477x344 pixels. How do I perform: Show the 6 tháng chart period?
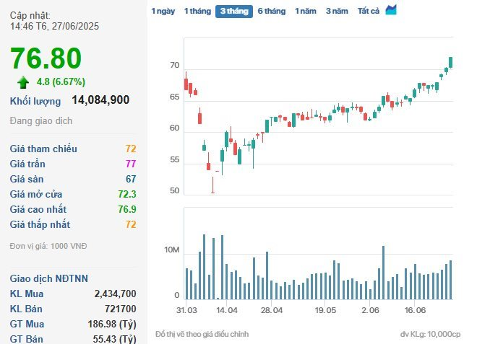pos(272,12)
